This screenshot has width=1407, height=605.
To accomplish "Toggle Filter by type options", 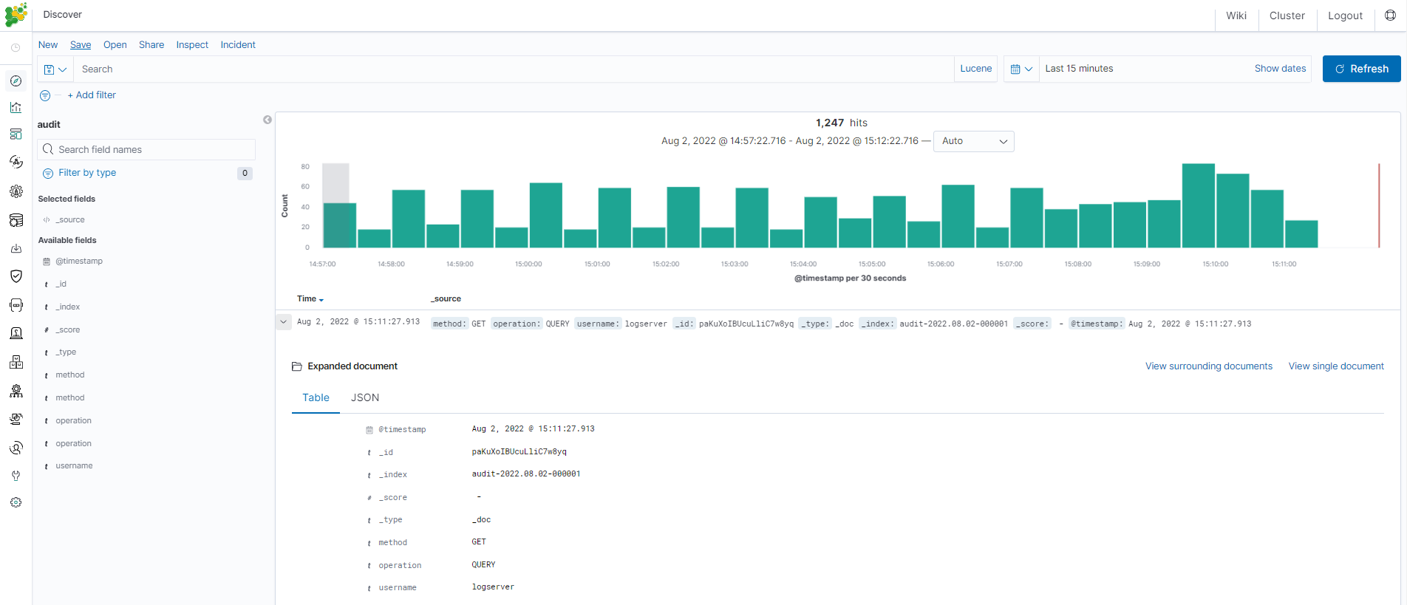I will point(87,173).
